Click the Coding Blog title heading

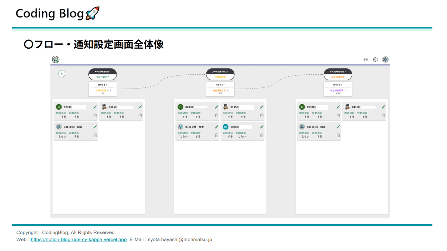click(50, 14)
